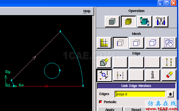Select the Face mesh icon
This screenshot has width=179, height=111.
pyautogui.click(x=136, y=43)
